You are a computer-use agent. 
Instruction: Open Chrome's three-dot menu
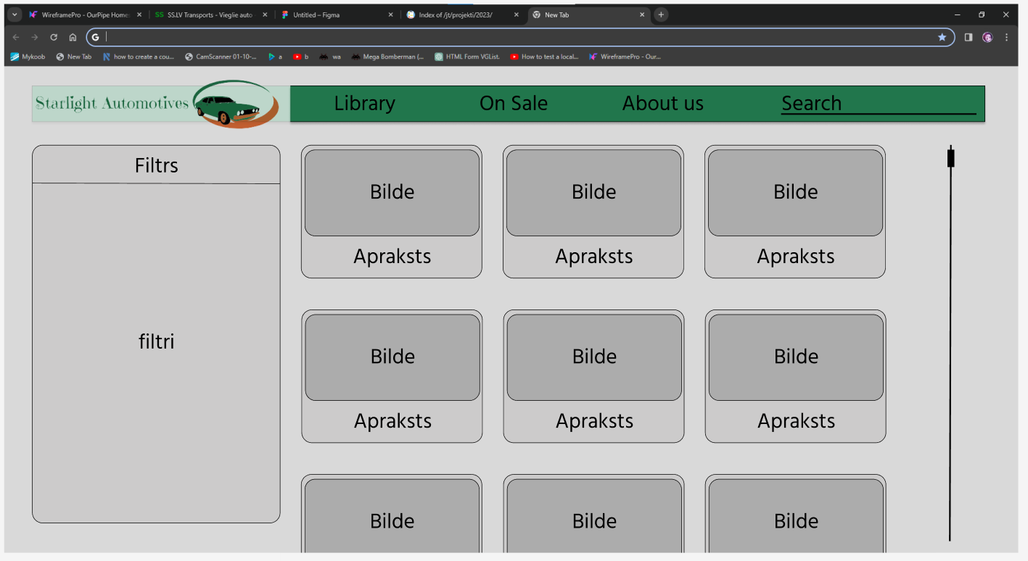click(x=1006, y=37)
